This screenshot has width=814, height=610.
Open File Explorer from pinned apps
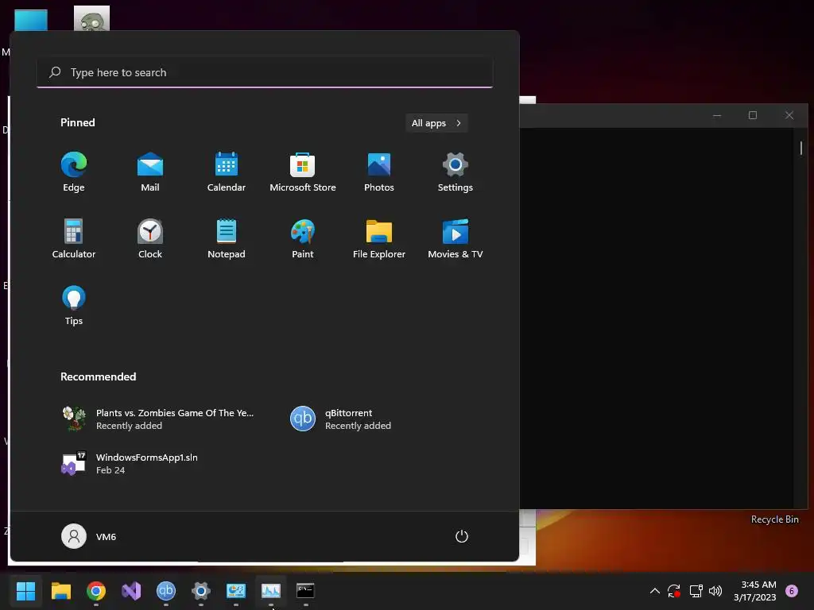point(379,238)
